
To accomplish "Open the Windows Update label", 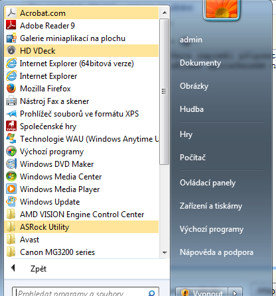I will [x=50, y=202].
